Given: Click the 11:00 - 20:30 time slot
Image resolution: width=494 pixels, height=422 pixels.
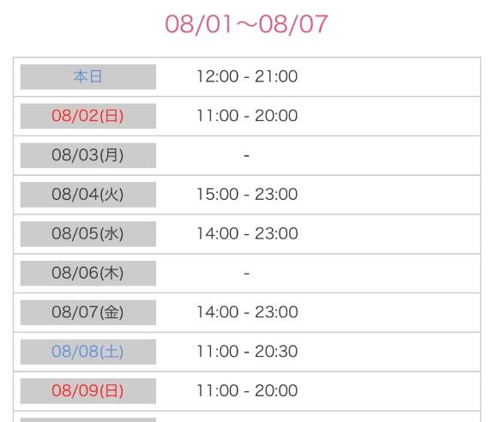Looking at the screenshot, I should (247, 352).
